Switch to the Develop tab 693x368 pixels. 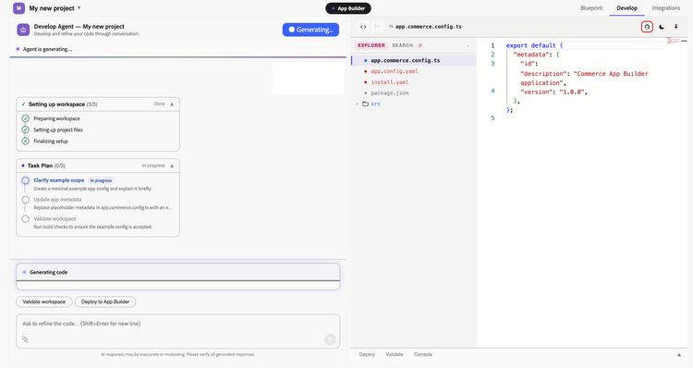tap(626, 8)
